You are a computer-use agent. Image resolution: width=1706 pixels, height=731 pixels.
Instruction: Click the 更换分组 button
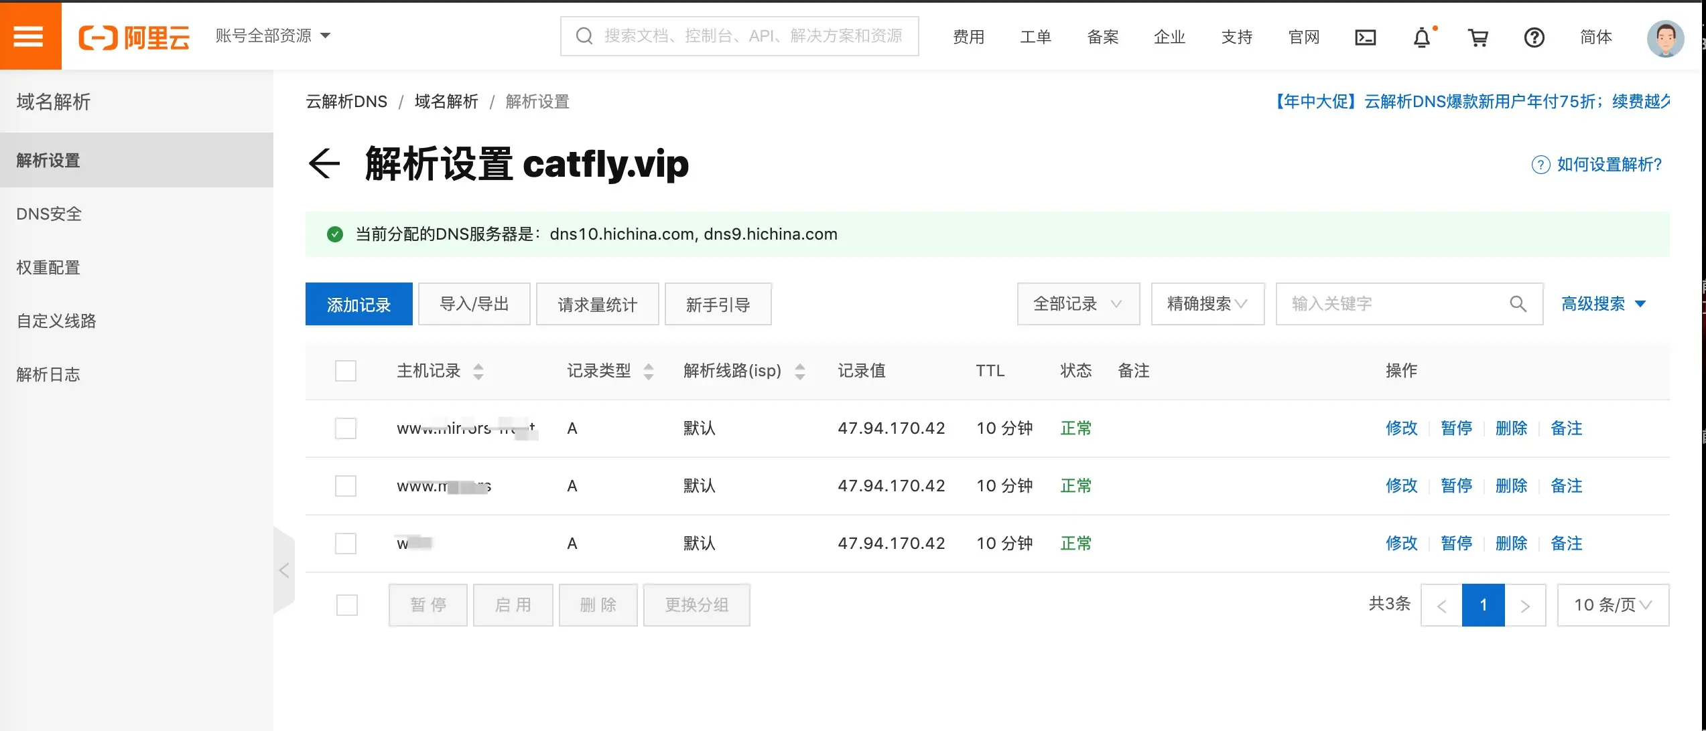click(697, 605)
